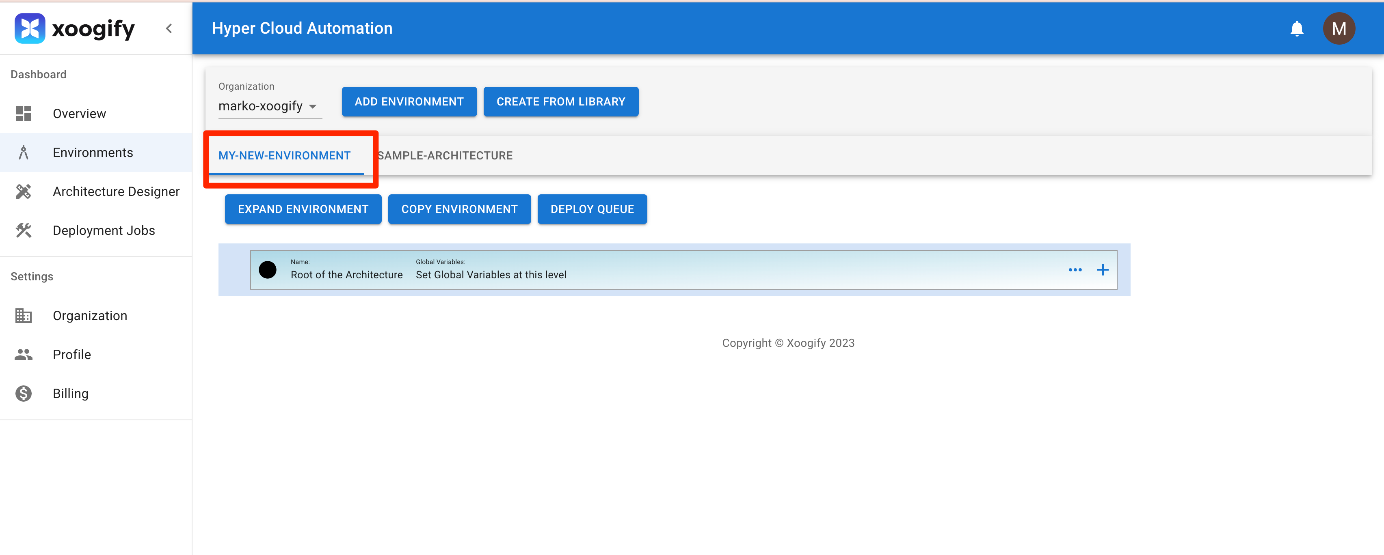Collapse the sidebar with chevron arrow

[169, 28]
